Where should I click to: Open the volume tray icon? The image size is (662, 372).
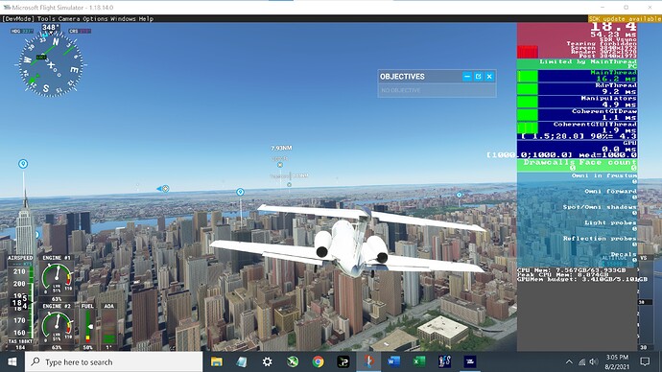tap(594, 361)
